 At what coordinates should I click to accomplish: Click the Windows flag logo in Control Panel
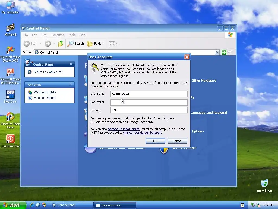point(230,35)
